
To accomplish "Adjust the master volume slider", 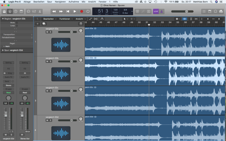I will [x=182, y=12].
